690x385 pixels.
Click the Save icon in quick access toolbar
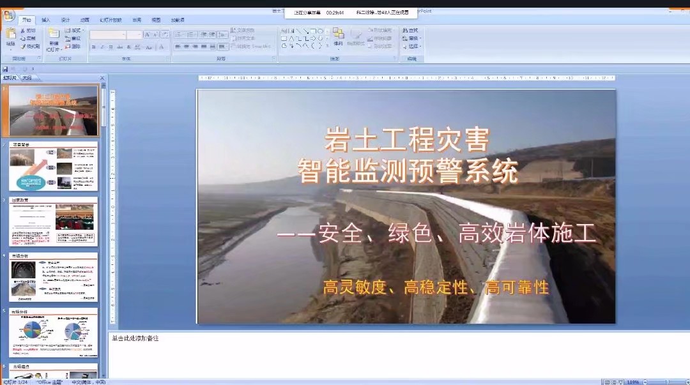click(x=5, y=69)
